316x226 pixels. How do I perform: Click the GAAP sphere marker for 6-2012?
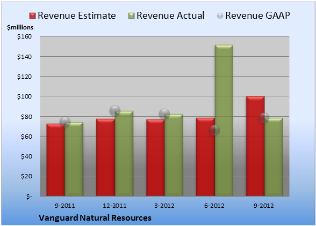pyautogui.click(x=214, y=130)
